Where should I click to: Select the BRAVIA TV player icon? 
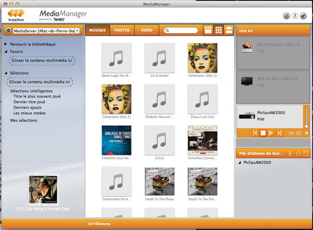pyautogui.click(x=247, y=81)
